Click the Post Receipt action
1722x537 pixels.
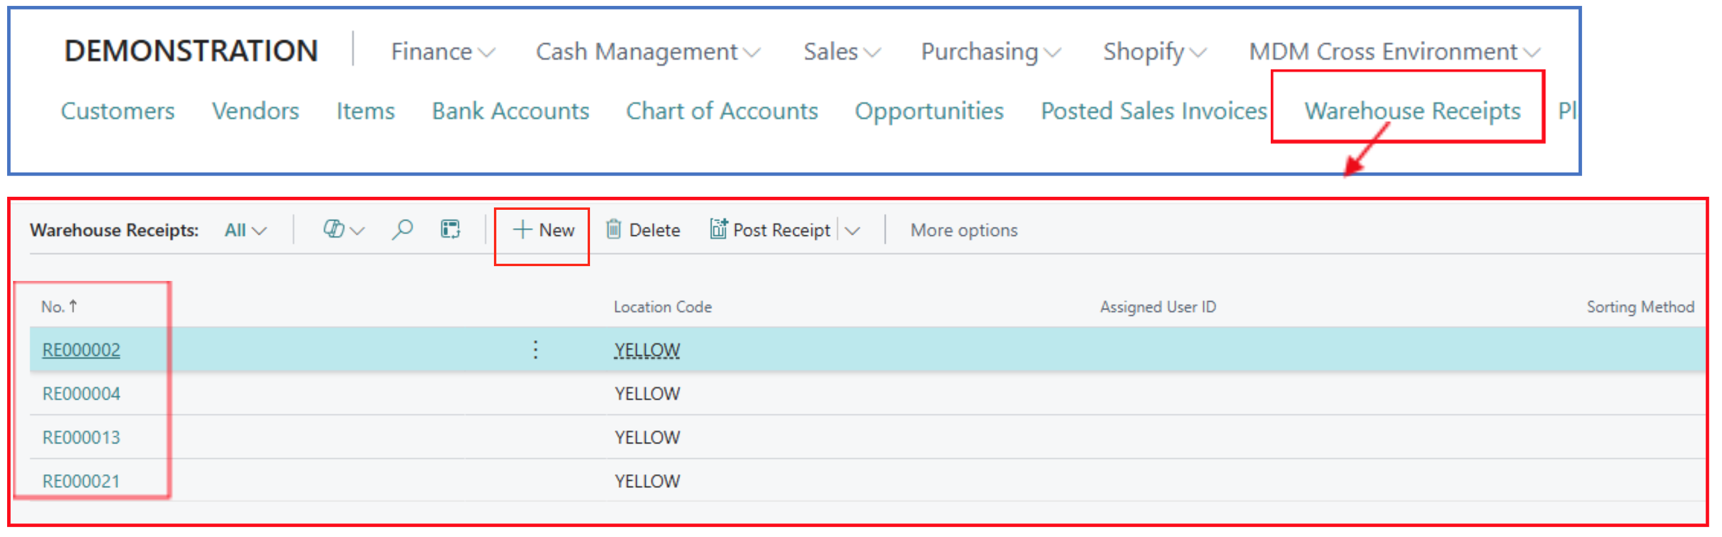click(771, 231)
